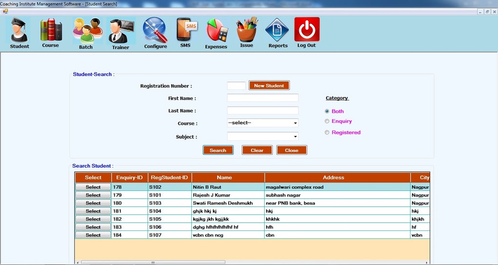
Task: Click the address cell subhash nagar
Action: click(337, 195)
